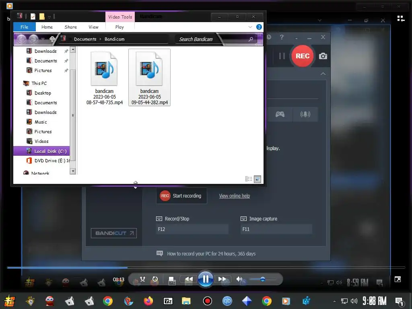Open File Explorer taskbar icon
Viewport: 412px width, 309px height.
click(186, 301)
